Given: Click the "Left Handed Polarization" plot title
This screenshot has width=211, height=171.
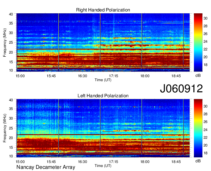Looking at the screenshot, I should 103,96.
